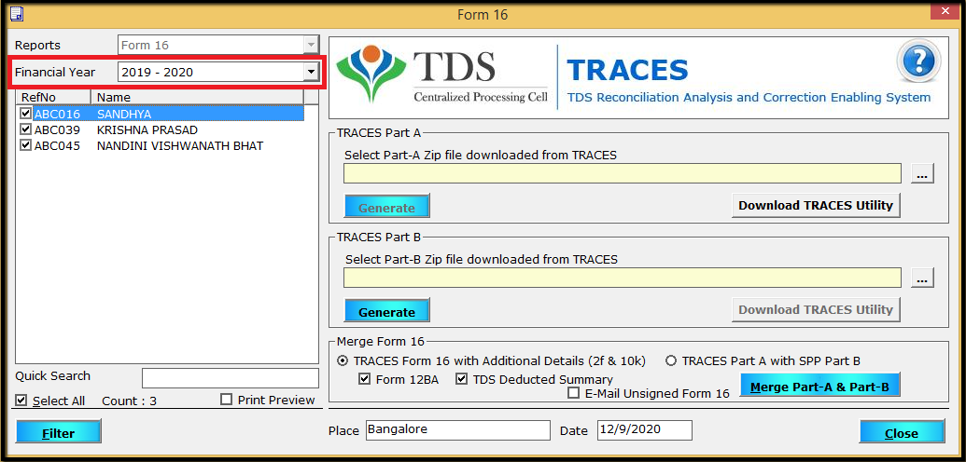This screenshot has width=966, height=462.
Task: Select the KRISHNA PRASAD row in the list
Action: (x=147, y=130)
